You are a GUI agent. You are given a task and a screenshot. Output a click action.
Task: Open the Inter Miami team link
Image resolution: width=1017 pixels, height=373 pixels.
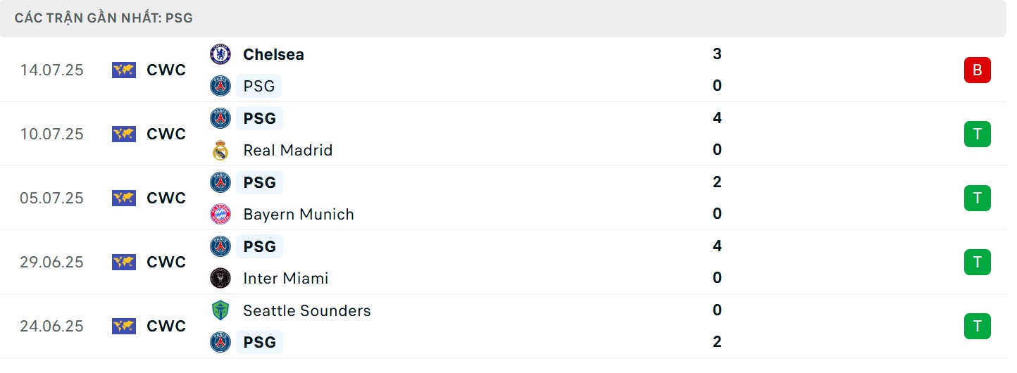(285, 279)
